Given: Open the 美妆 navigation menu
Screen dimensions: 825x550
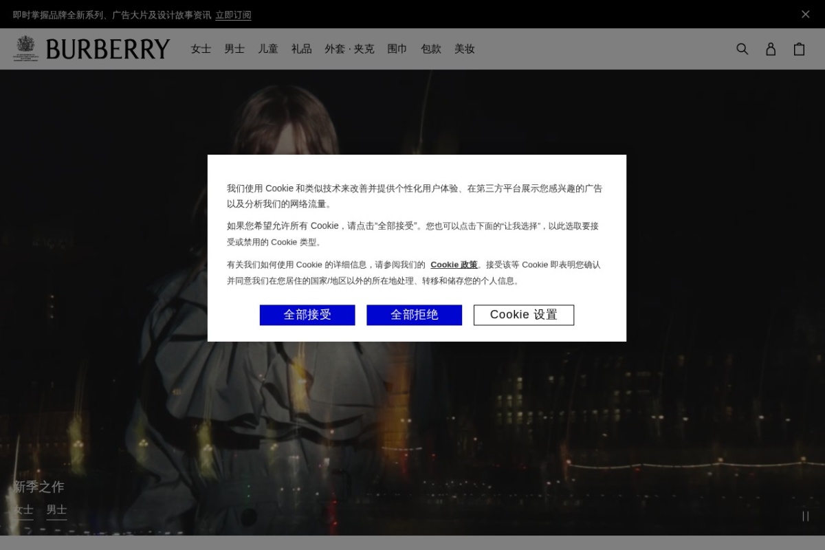Looking at the screenshot, I should pos(464,49).
